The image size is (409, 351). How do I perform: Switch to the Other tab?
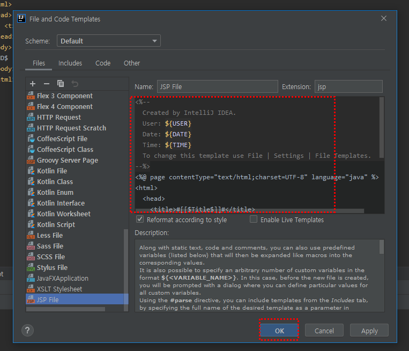pos(132,63)
